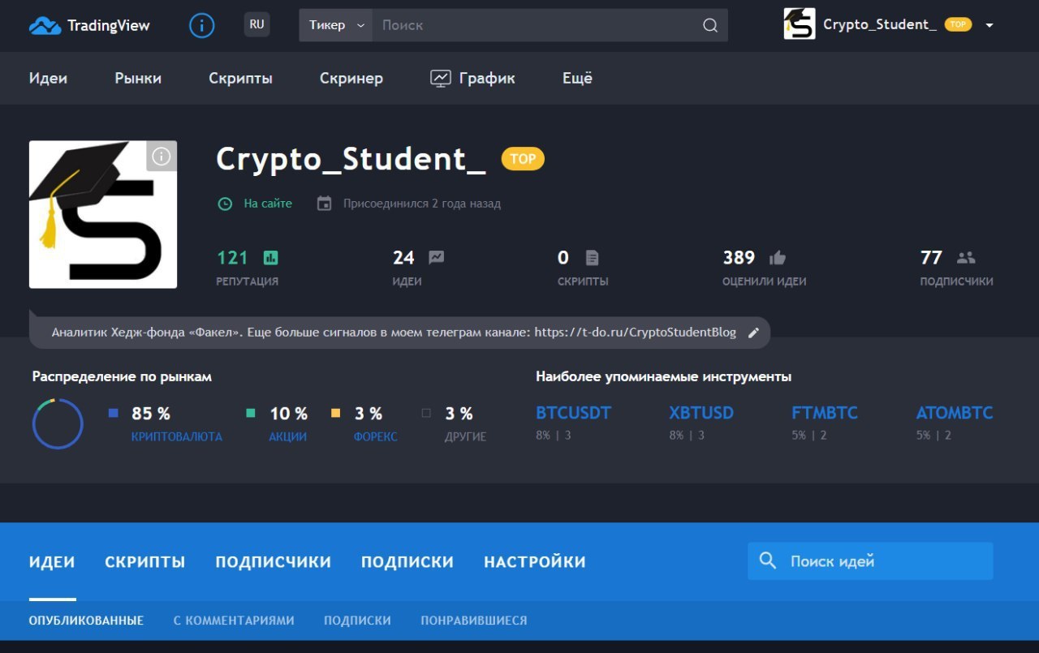Click the Наиболее упоминаемые инструменты heading
This screenshot has height=653, width=1039.
click(663, 376)
